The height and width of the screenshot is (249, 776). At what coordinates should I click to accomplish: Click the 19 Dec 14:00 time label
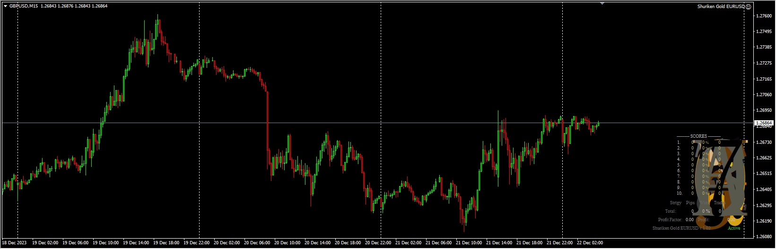click(136, 243)
